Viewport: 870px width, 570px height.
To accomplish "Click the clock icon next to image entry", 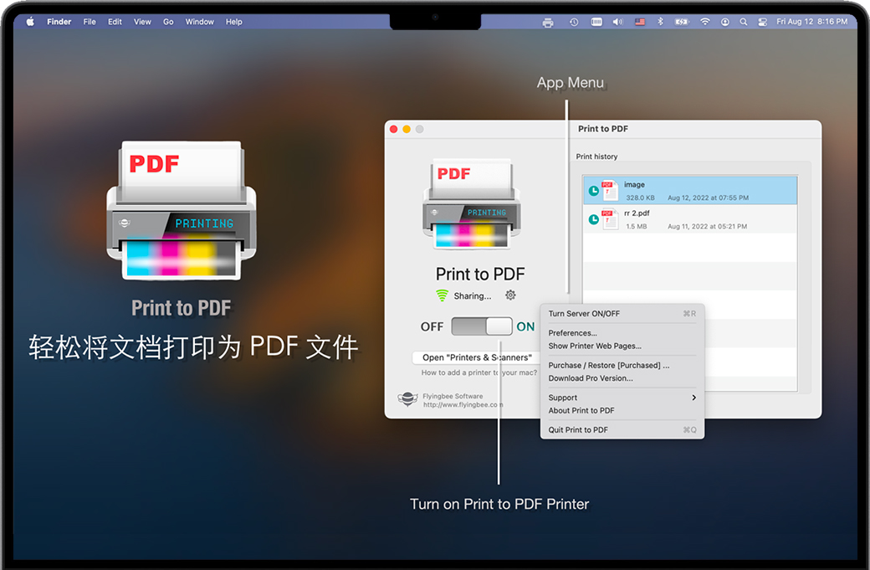I will pos(593,191).
